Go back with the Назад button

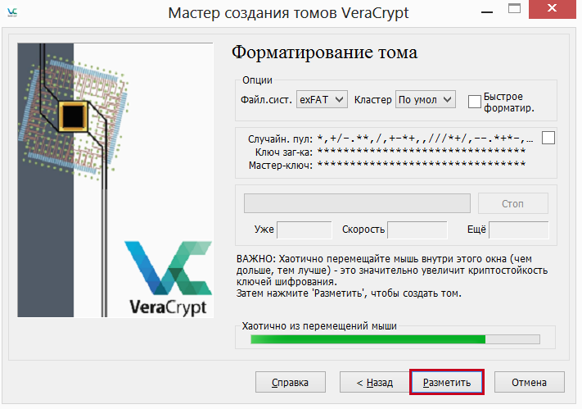[375, 382]
